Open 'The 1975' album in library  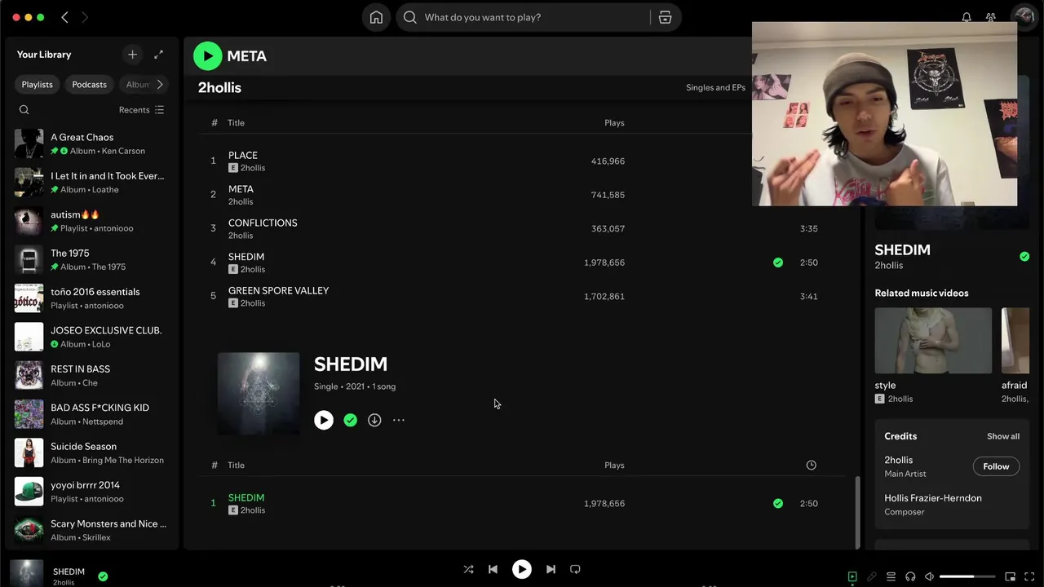coord(91,259)
